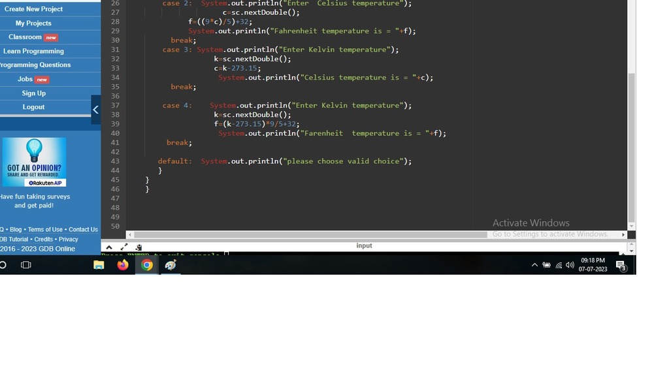
Task: Click 'Have fun taking surveys' ad text
Action: 35,196
